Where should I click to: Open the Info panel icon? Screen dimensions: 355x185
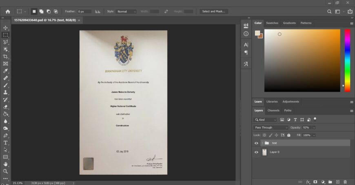coord(246,34)
